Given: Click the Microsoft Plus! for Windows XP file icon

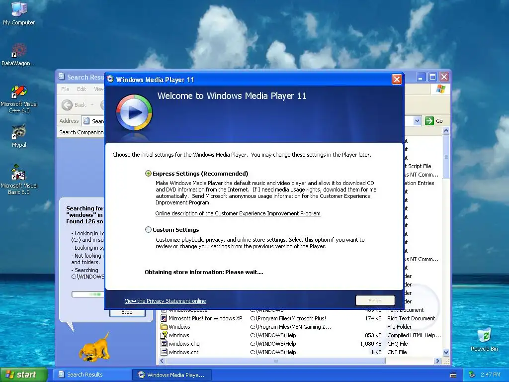Looking at the screenshot, I should click(x=164, y=318).
